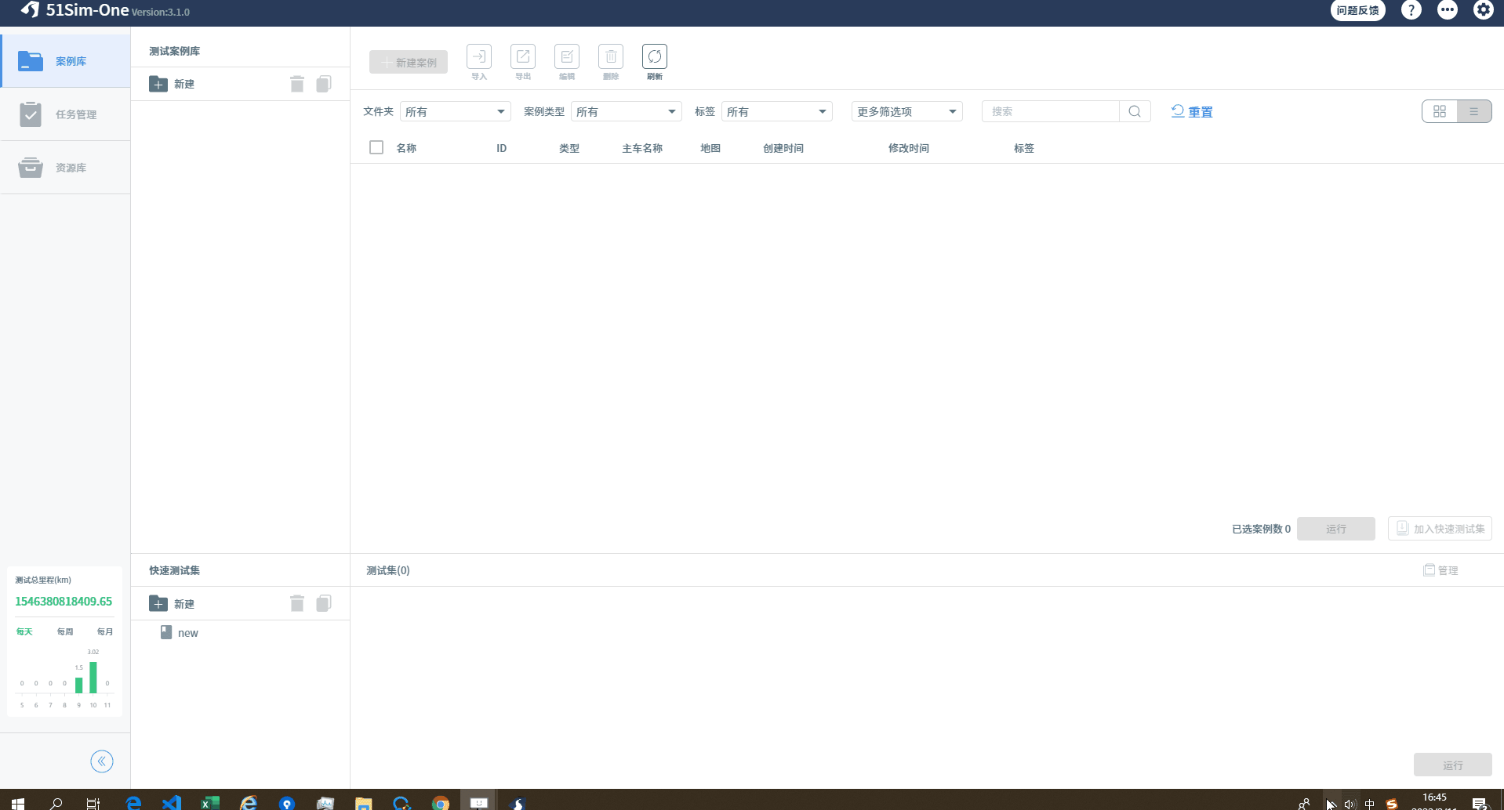Click the 重置 reset link

1192,111
